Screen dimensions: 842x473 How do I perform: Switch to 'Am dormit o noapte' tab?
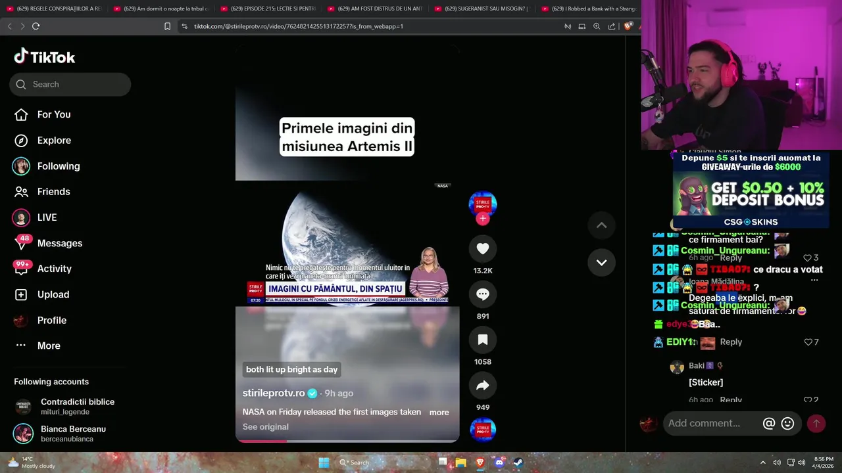pyautogui.click(x=161, y=9)
